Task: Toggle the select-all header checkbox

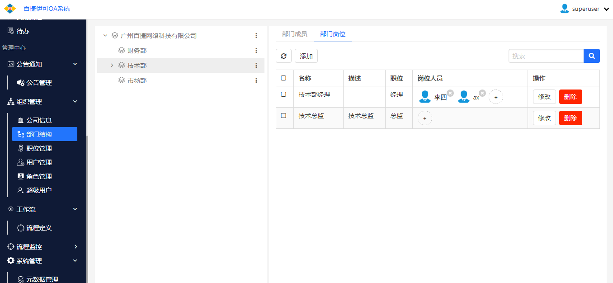Action: pyautogui.click(x=283, y=78)
